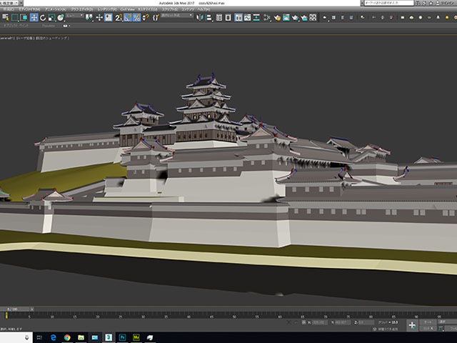Click the 0 / 100 time slider
This screenshot has width=457, height=343.
[11, 309]
